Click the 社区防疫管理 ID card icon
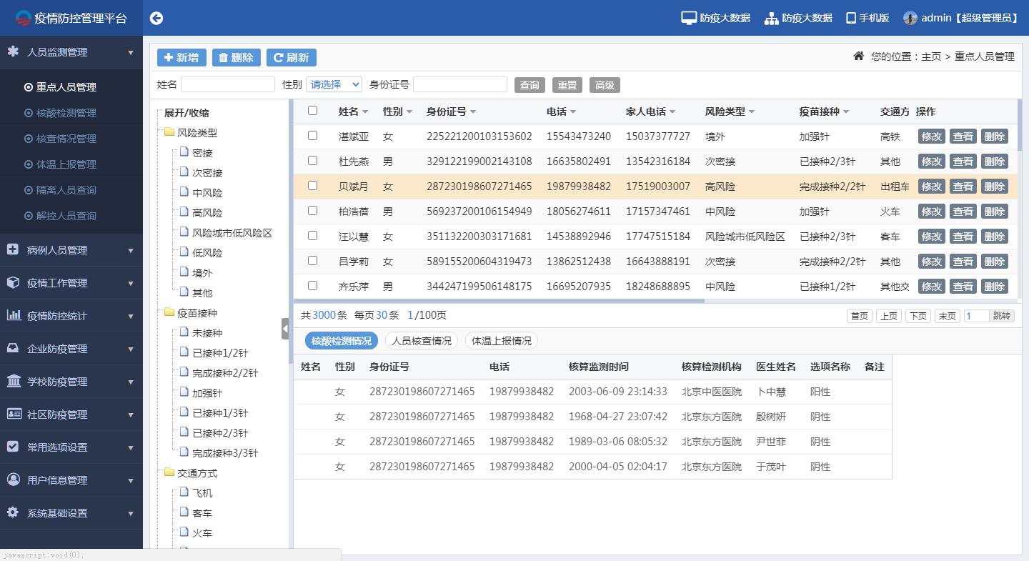The width and height of the screenshot is (1029, 561). pyautogui.click(x=14, y=414)
